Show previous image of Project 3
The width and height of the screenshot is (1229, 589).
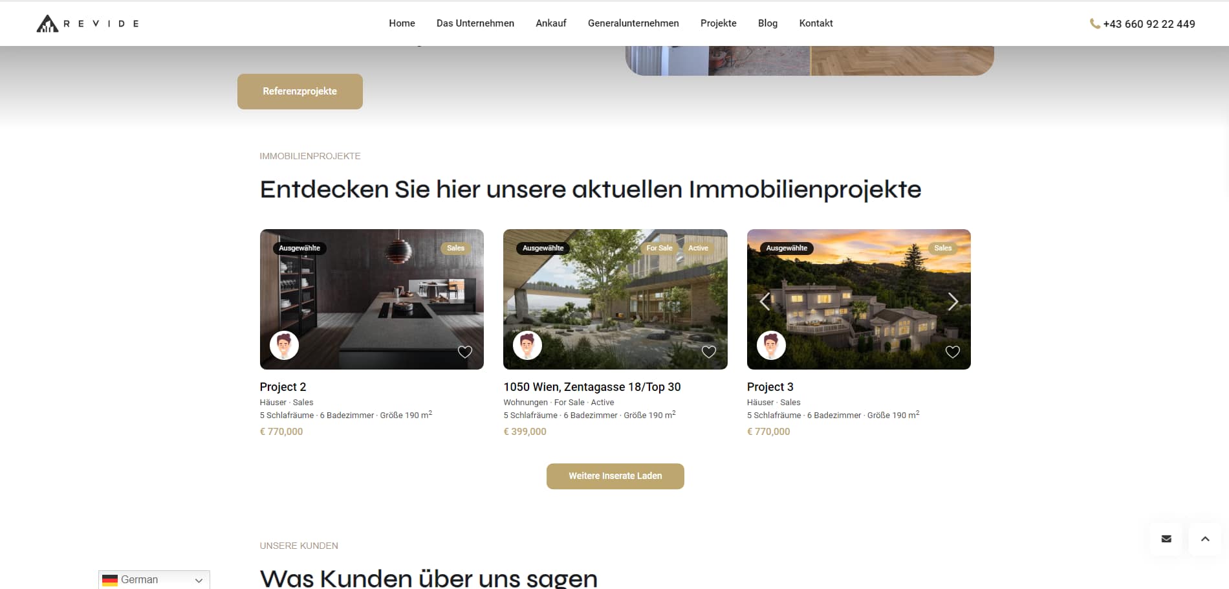point(765,302)
